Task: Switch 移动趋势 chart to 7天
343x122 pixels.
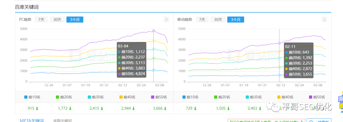Action: (x=202, y=20)
